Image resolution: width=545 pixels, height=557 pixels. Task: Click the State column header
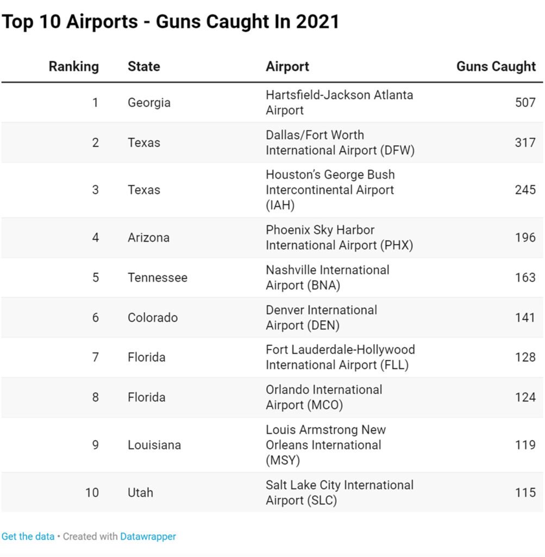coord(144,66)
